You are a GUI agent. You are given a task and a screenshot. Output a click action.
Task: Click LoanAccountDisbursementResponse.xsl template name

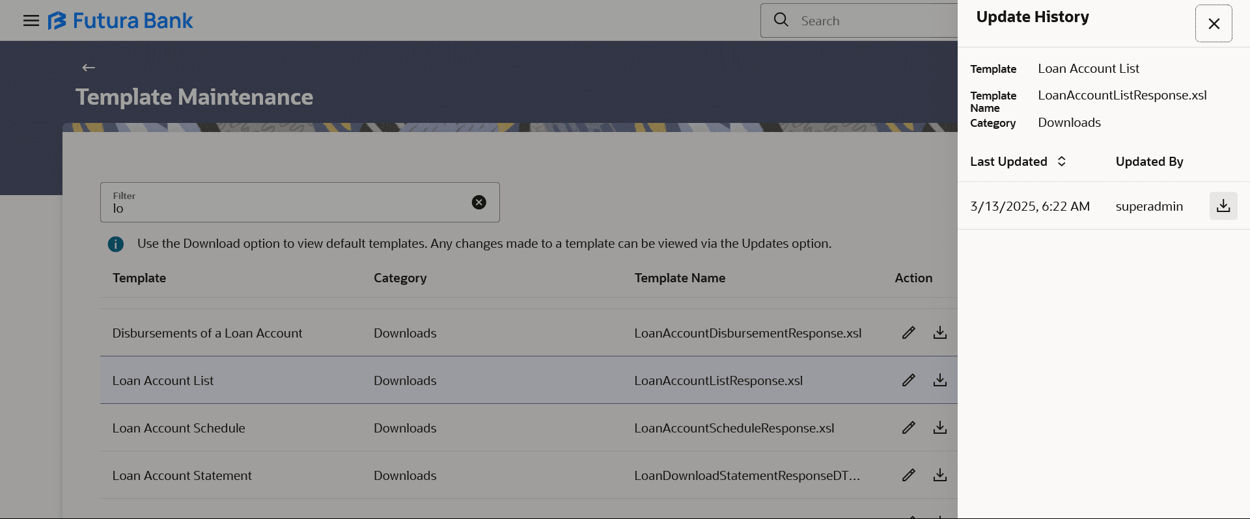pos(748,333)
